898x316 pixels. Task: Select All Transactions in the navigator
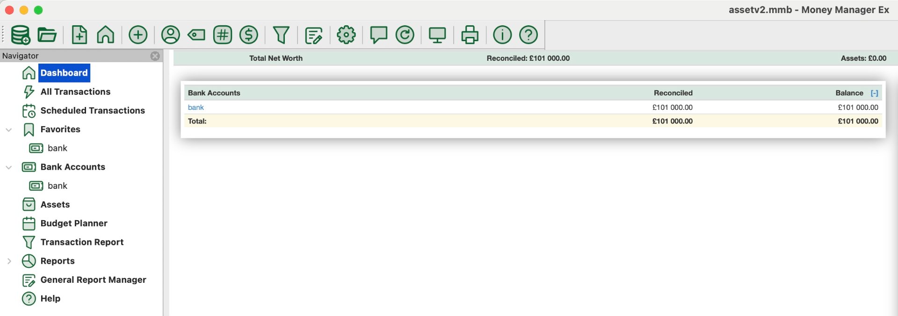pyautogui.click(x=75, y=92)
